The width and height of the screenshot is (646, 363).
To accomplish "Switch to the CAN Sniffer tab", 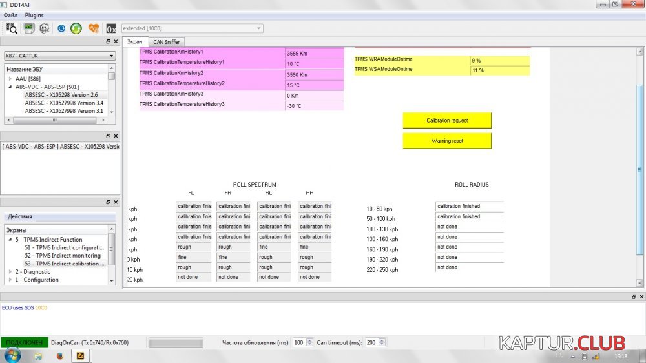I will 167,42.
